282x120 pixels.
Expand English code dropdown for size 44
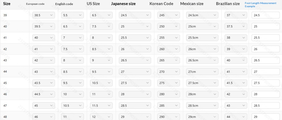[72, 72]
